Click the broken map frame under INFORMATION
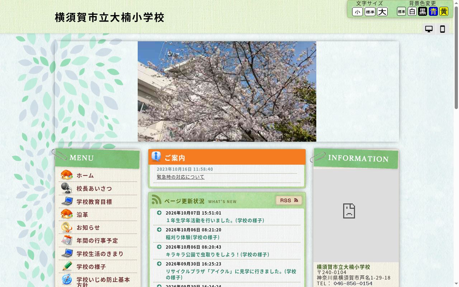 [x=356, y=215]
